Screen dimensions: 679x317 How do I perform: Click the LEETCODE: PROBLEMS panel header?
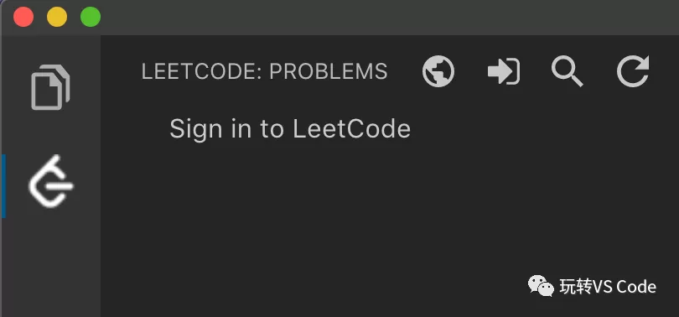tap(264, 71)
